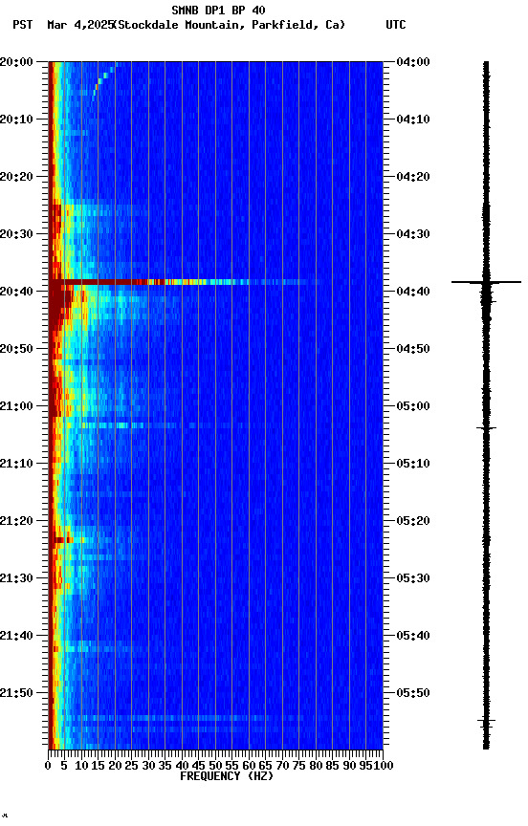Click the '04:30' UTC time label
528x826 pixels.
(x=413, y=234)
